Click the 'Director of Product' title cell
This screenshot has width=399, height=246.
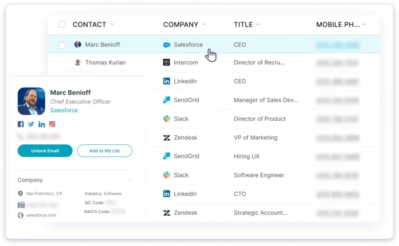(x=260, y=119)
